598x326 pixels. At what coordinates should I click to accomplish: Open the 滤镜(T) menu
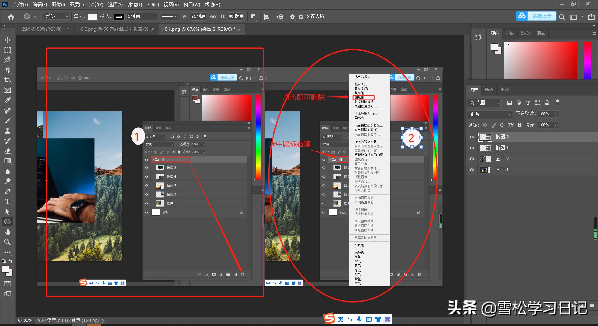pos(135,5)
